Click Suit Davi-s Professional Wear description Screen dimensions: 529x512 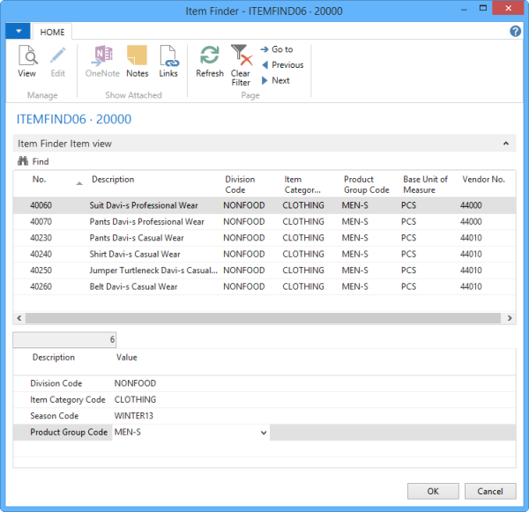(x=144, y=205)
